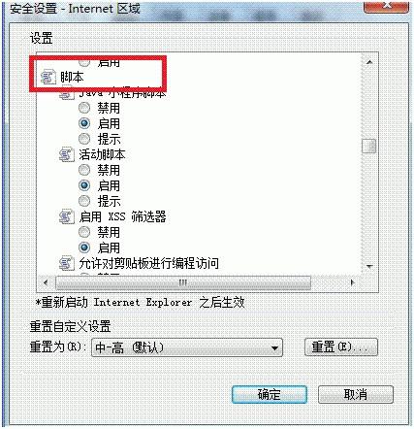This screenshot has height=429, width=414.
Task: Click the settings list scroll down arrow
Action: click(x=369, y=267)
